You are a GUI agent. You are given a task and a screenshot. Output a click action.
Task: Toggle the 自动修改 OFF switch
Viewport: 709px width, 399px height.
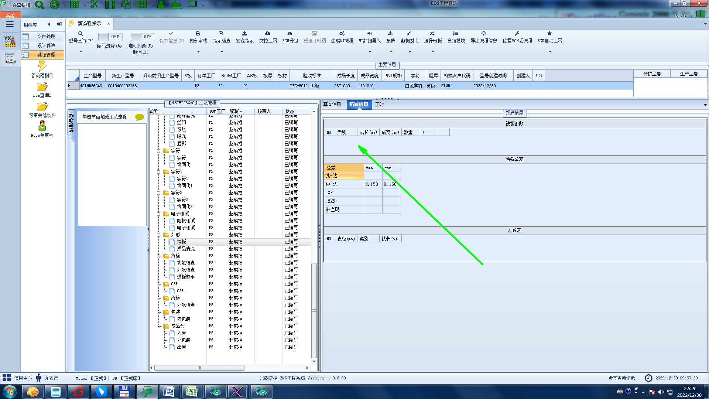pos(142,37)
